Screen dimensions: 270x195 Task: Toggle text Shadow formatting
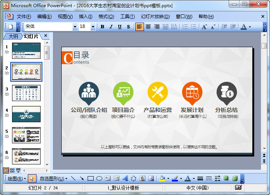(x=128, y=27)
